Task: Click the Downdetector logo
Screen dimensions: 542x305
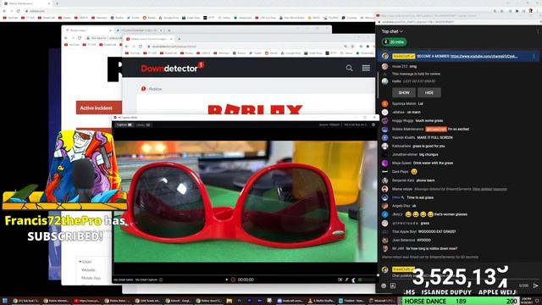Action: (173, 68)
